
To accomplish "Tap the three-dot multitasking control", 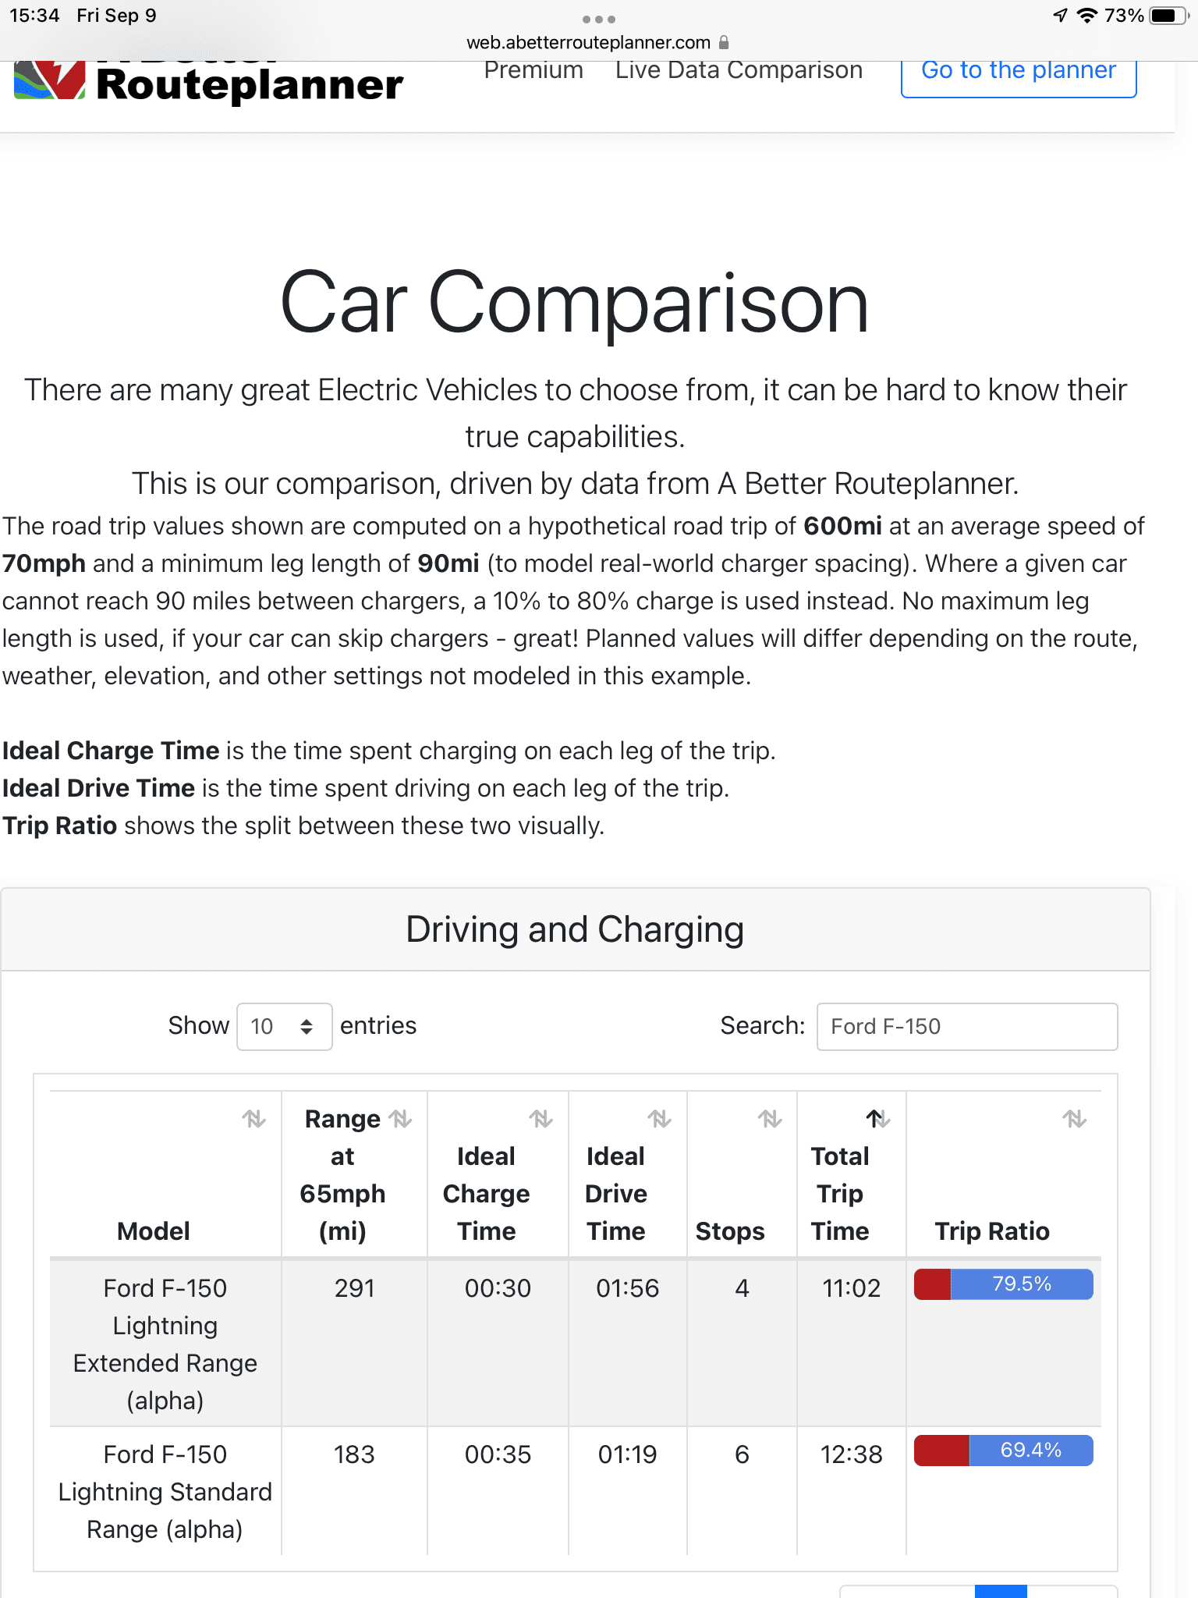I will (598, 19).
